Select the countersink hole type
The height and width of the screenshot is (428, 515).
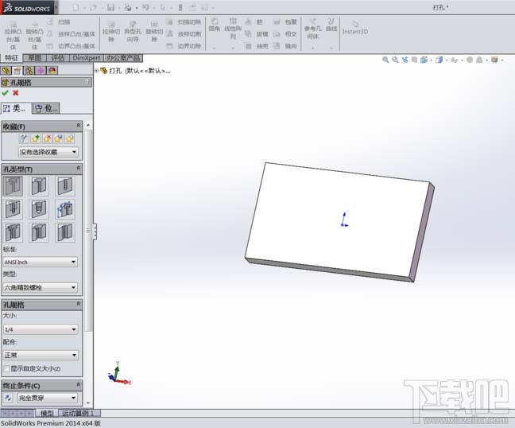click(x=39, y=185)
